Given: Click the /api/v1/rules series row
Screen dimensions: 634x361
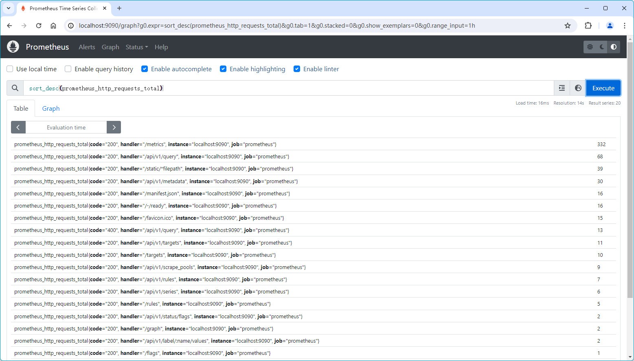Looking at the screenshot, I should pos(313,279).
